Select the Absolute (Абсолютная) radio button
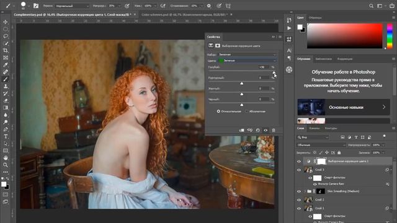 (247, 111)
